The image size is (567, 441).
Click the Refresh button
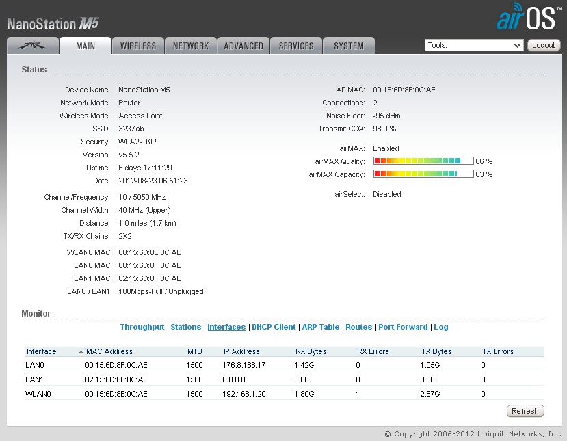point(525,411)
